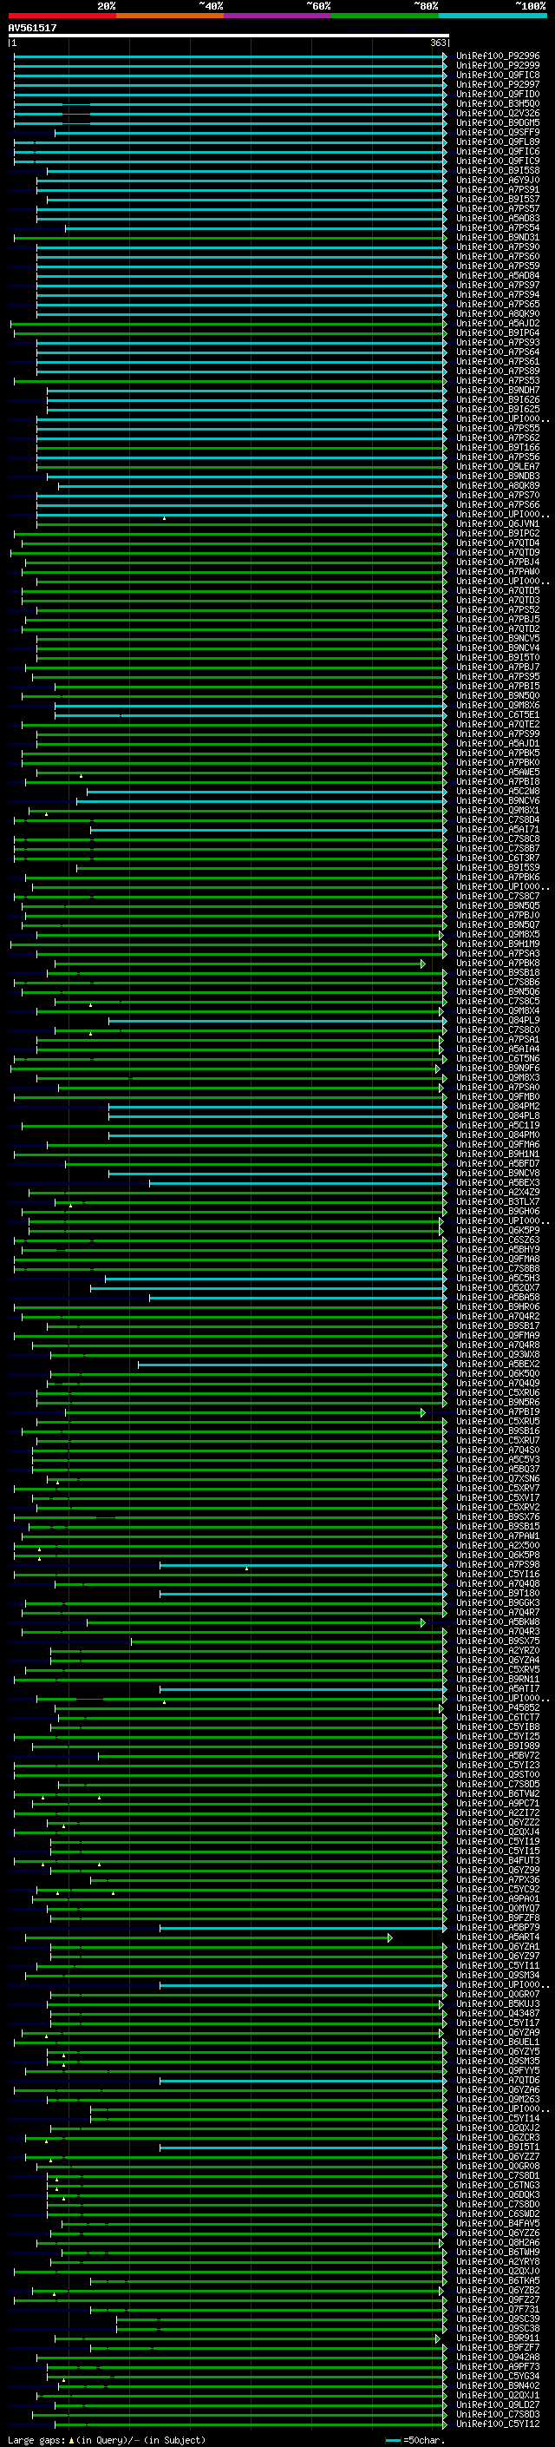
Task: Select hit label UniRef100_Q93WX8
Action: 498,1356
